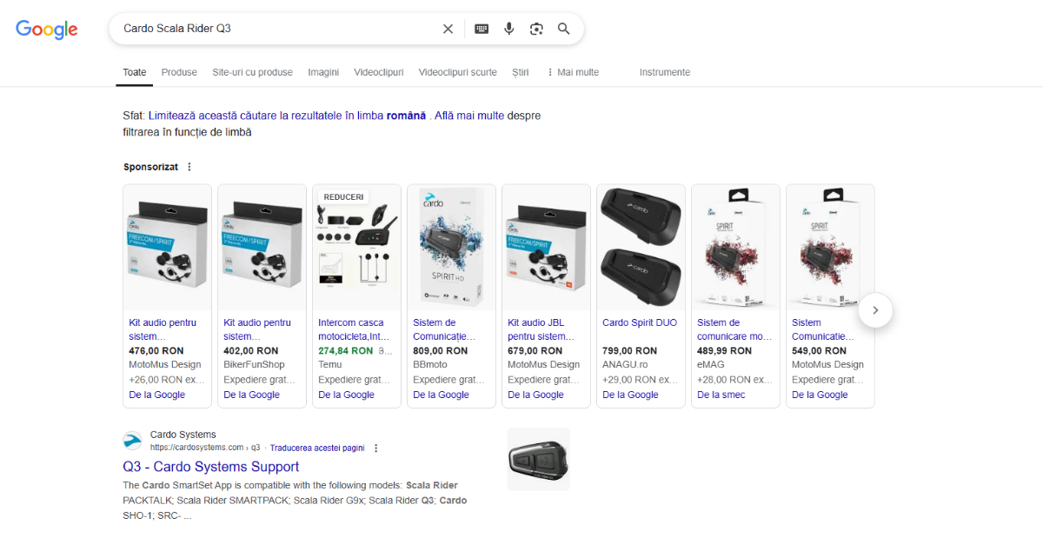Open the product image of the 476,00 RON kit

click(x=167, y=248)
